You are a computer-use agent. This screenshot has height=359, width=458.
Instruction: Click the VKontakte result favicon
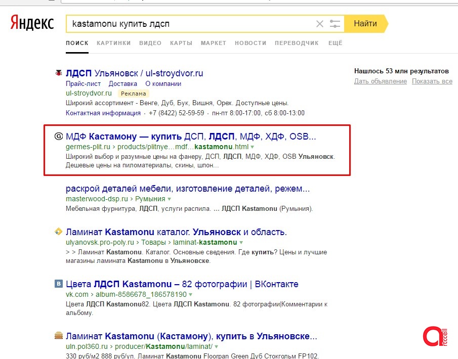[59, 284]
